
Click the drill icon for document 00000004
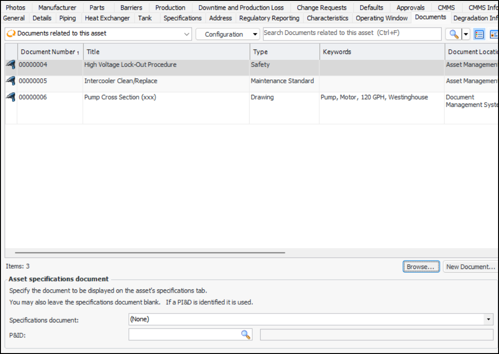[11, 65]
